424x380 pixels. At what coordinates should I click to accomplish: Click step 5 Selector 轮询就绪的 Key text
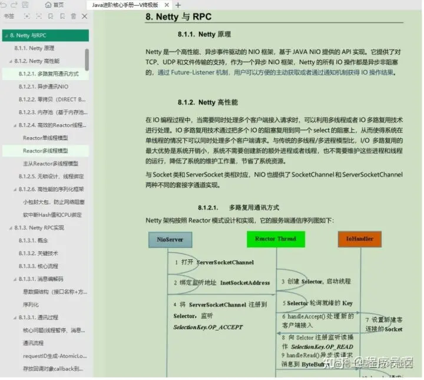coord(317,303)
